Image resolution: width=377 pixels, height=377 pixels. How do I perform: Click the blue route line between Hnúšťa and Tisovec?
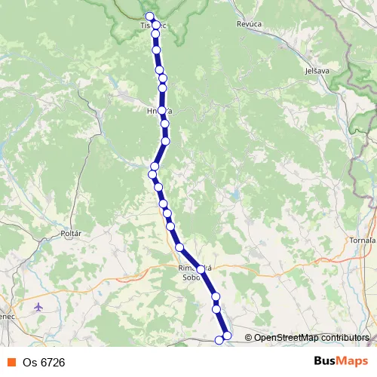pos(158,60)
